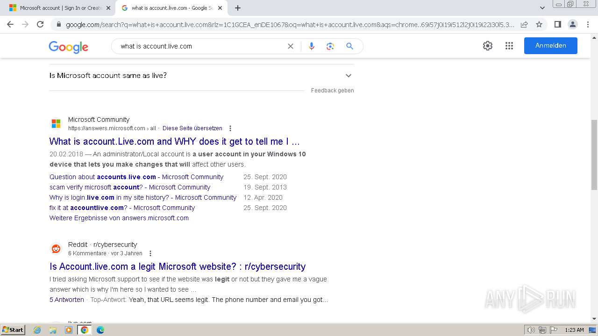Viewport: 598px width, 336px height.
Task: Open 'Is Account.live.com a legit Microsoft website' result
Action: tap(178, 266)
